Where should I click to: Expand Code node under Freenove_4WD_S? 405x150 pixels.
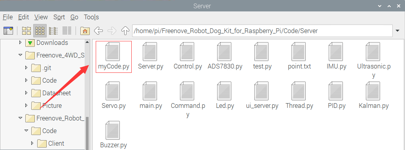(x=26, y=80)
